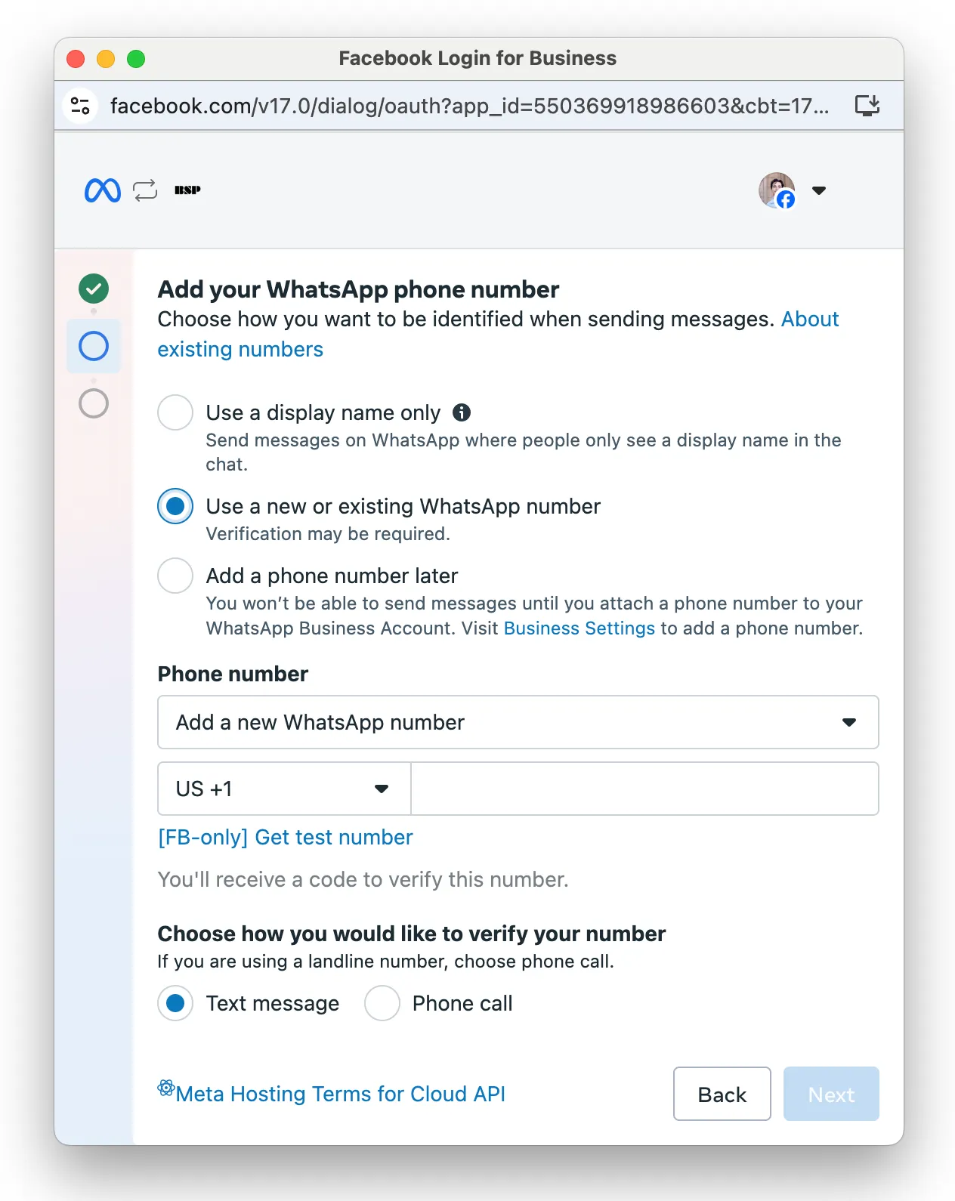
Task: Open the account switcher arrow by avatar
Action: coord(819,190)
